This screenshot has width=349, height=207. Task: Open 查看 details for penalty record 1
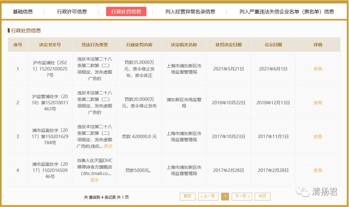coord(318,69)
